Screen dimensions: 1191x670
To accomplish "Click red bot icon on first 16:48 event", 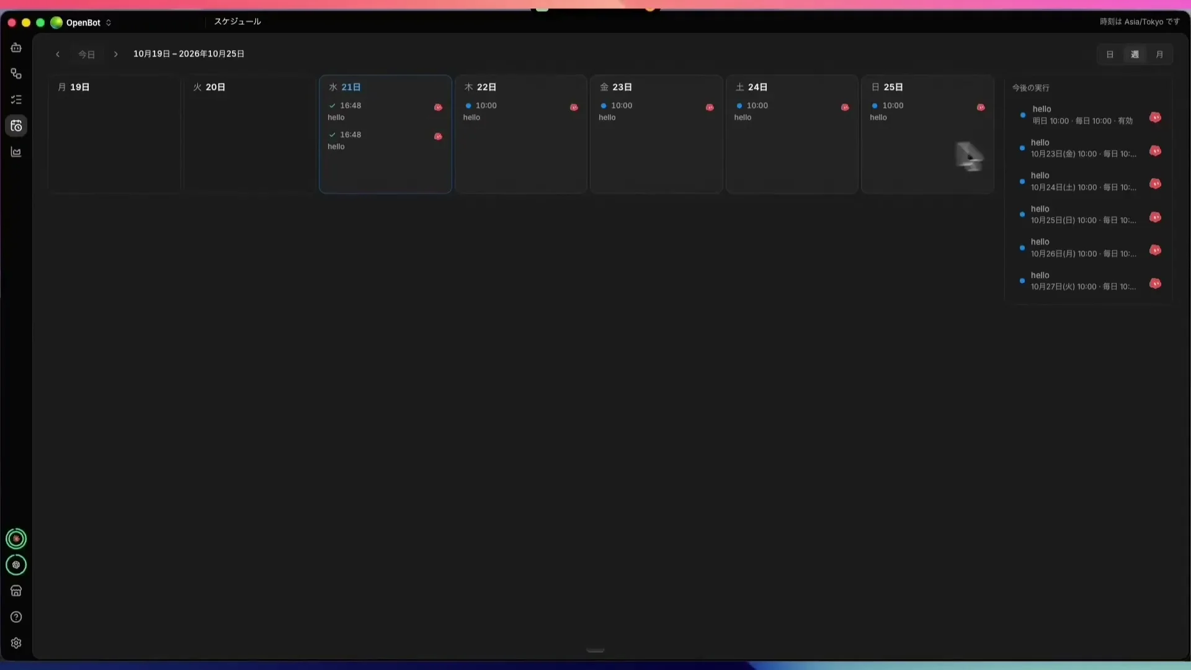I will pyautogui.click(x=438, y=107).
